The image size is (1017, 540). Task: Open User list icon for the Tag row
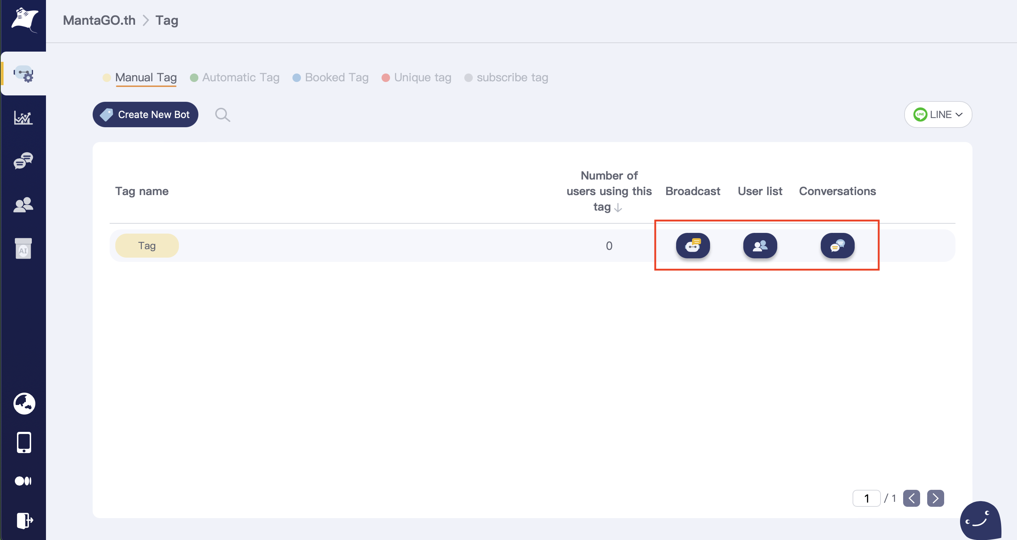click(760, 245)
